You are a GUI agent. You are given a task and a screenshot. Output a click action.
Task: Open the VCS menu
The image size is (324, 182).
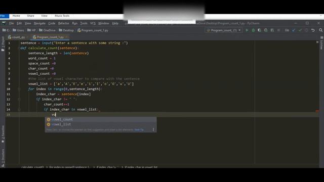[x=93, y=23]
